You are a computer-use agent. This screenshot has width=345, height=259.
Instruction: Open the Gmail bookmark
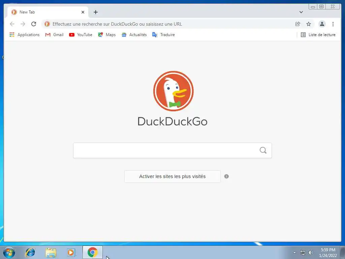coord(54,35)
